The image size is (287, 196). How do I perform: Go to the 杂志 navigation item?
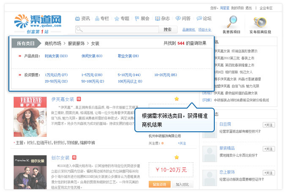162,19
